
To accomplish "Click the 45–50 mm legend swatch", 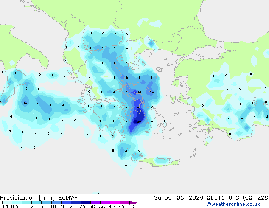I will [x=125, y=202].
